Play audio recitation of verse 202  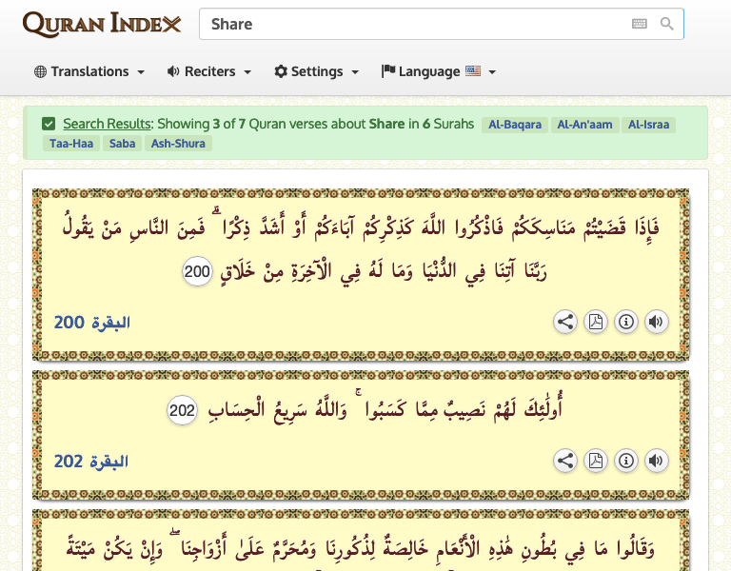pos(656,462)
